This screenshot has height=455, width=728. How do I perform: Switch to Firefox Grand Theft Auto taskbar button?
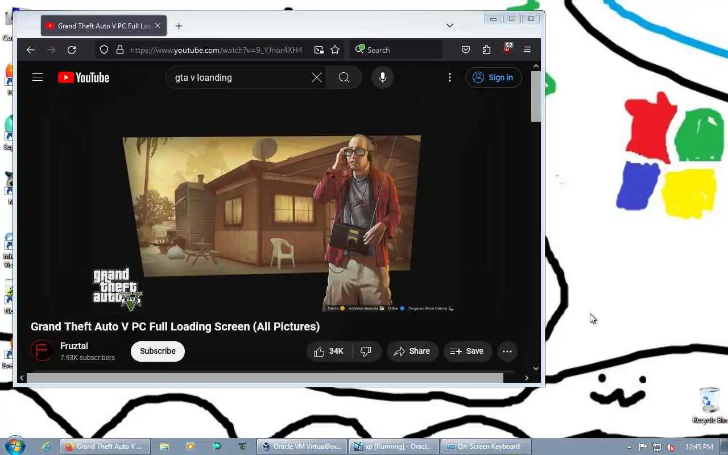tap(105, 446)
